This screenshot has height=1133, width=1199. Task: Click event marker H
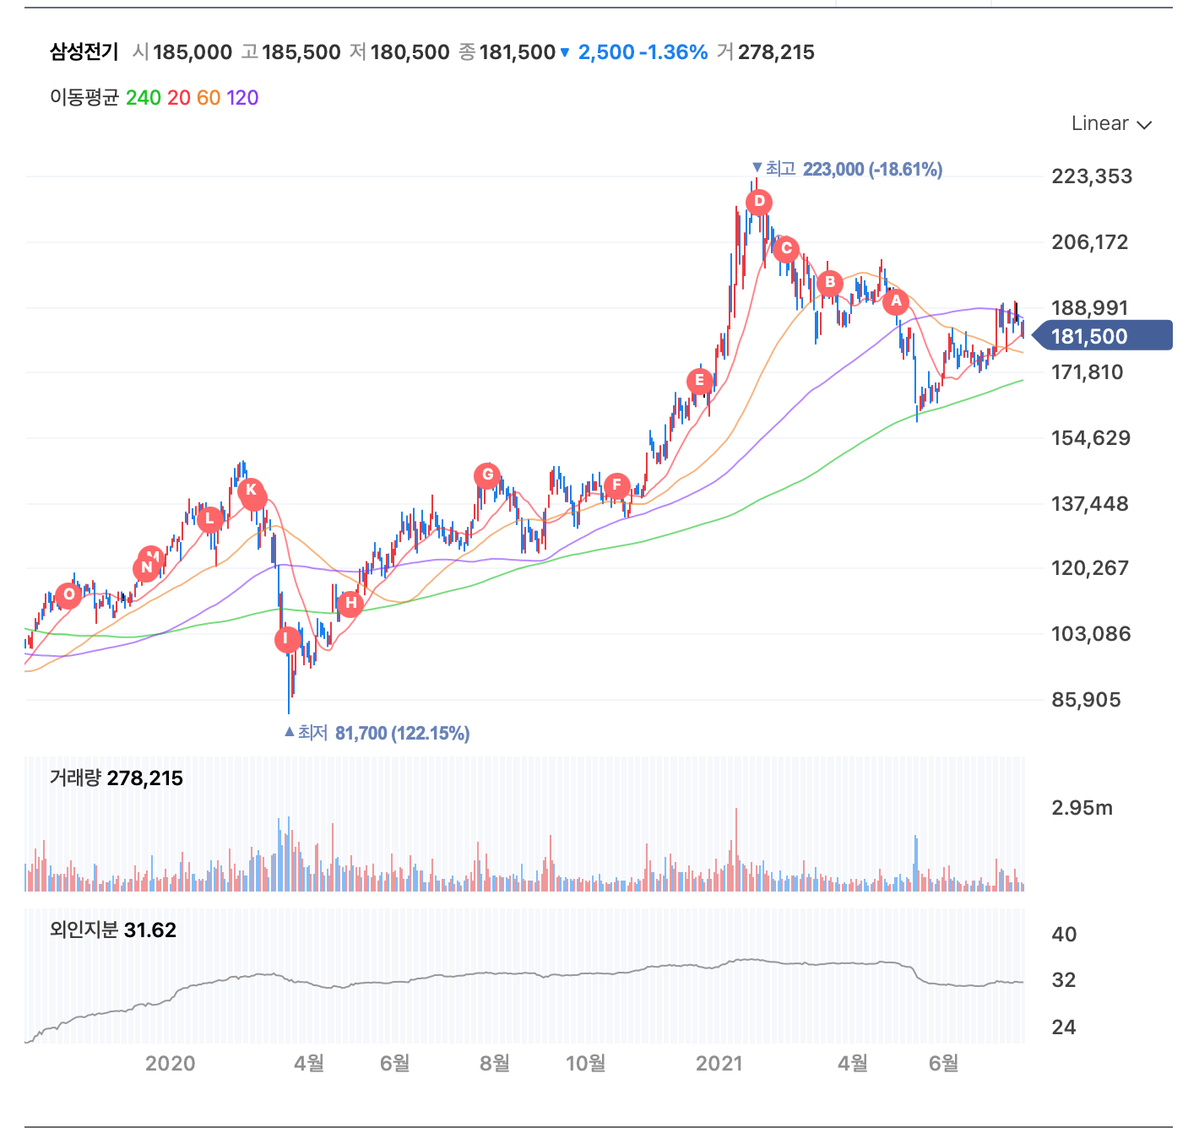[350, 604]
